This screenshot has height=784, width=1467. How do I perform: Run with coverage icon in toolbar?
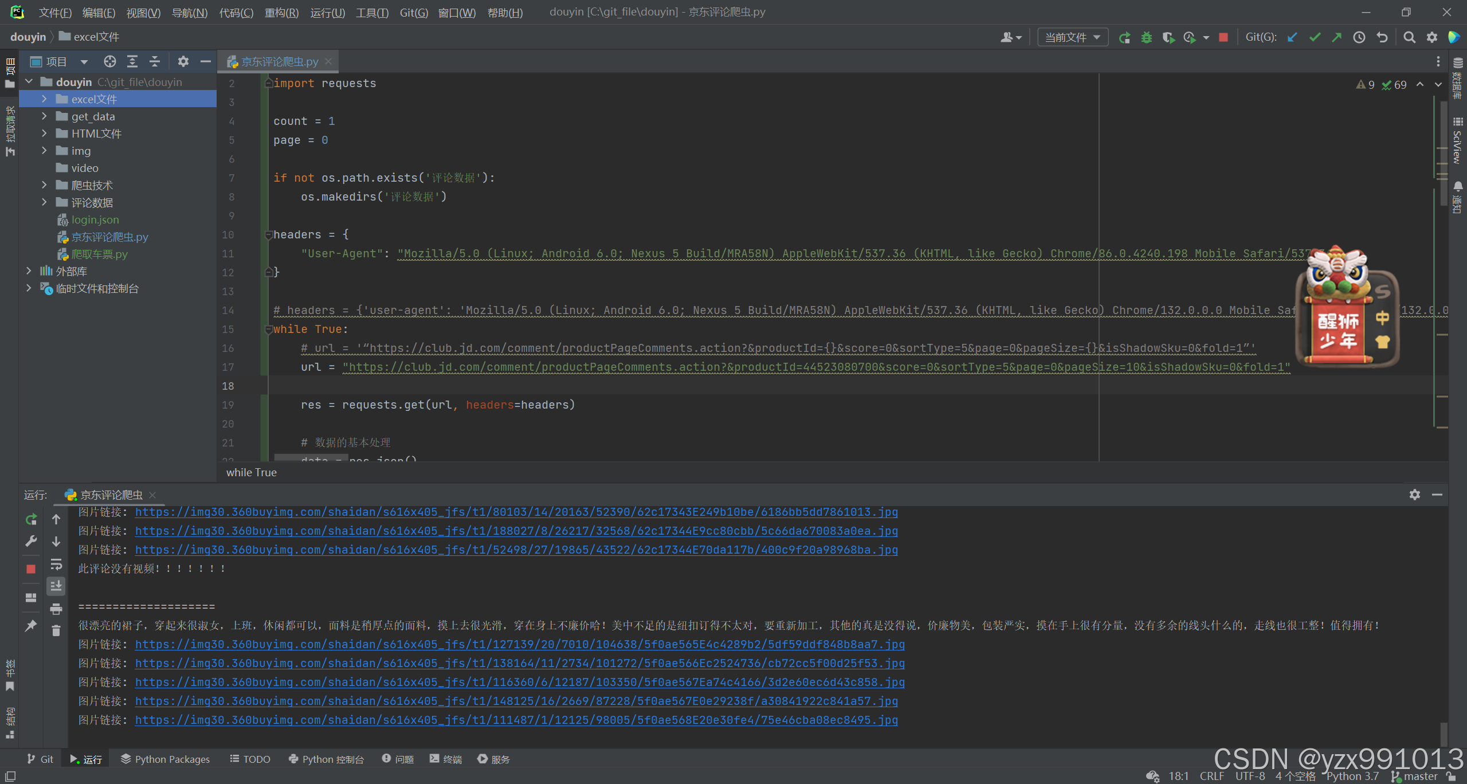point(1168,37)
